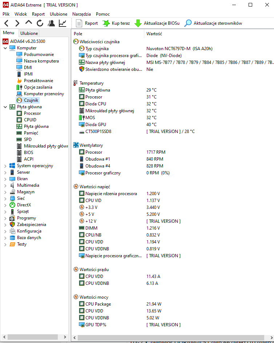This screenshot has height=343, width=274.
Task: Expand the Magazyn tree node
Action: point(5,192)
